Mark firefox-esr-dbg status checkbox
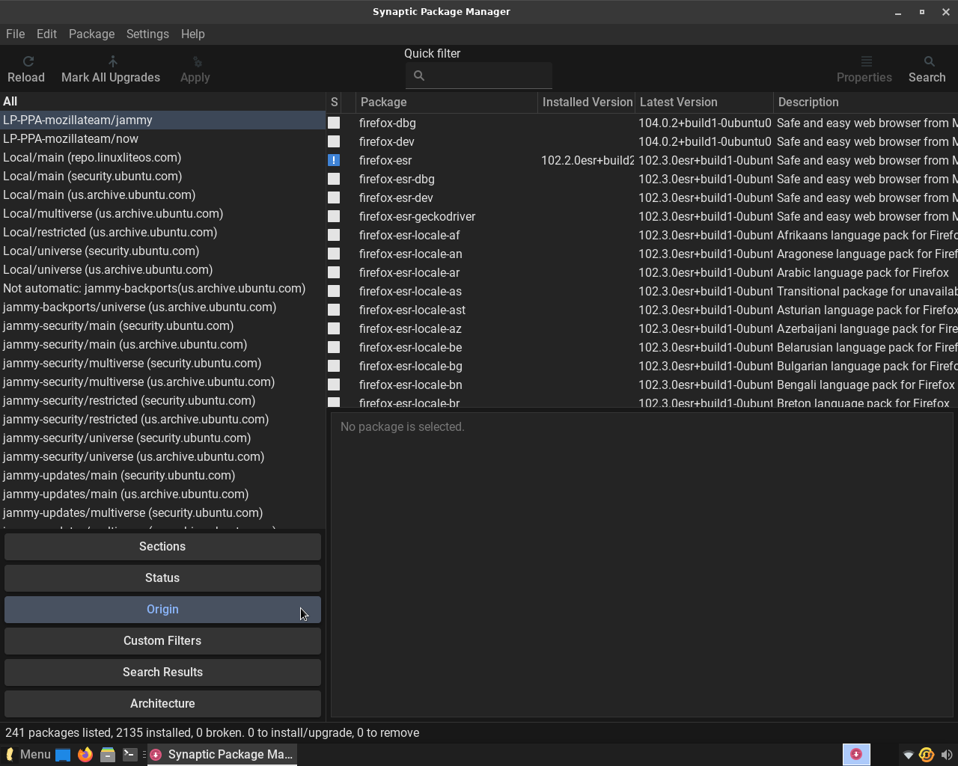The image size is (958, 766). (x=334, y=179)
